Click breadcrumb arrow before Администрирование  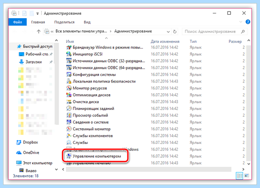click(x=110, y=32)
